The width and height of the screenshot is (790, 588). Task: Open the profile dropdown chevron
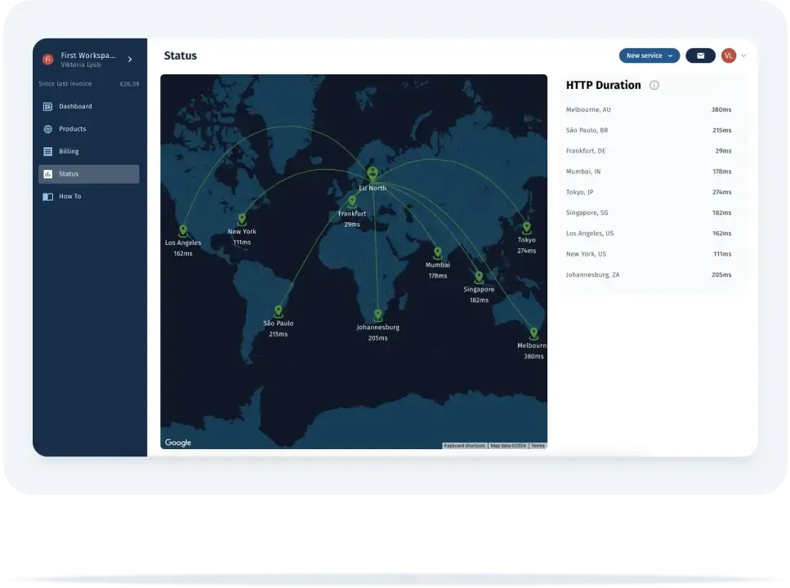pyautogui.click(x=742, y=56)
